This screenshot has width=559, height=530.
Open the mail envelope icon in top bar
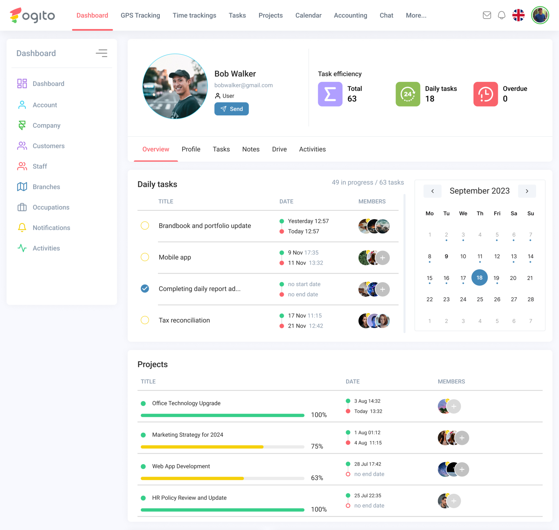[x=487, y=15]
